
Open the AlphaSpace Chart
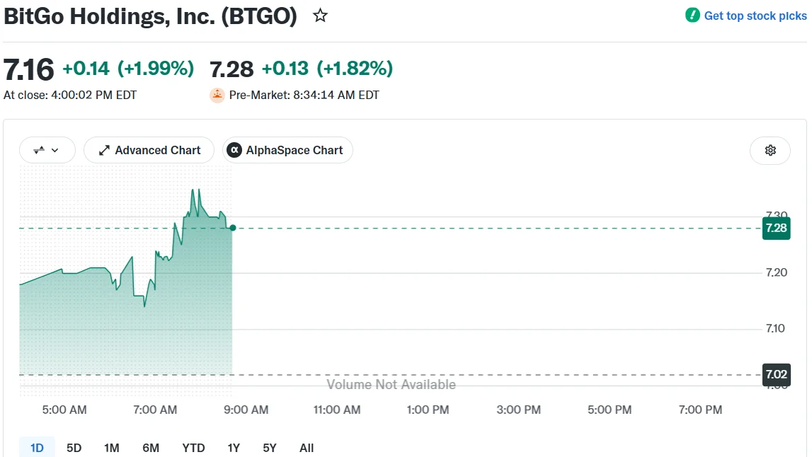point(287,150)
